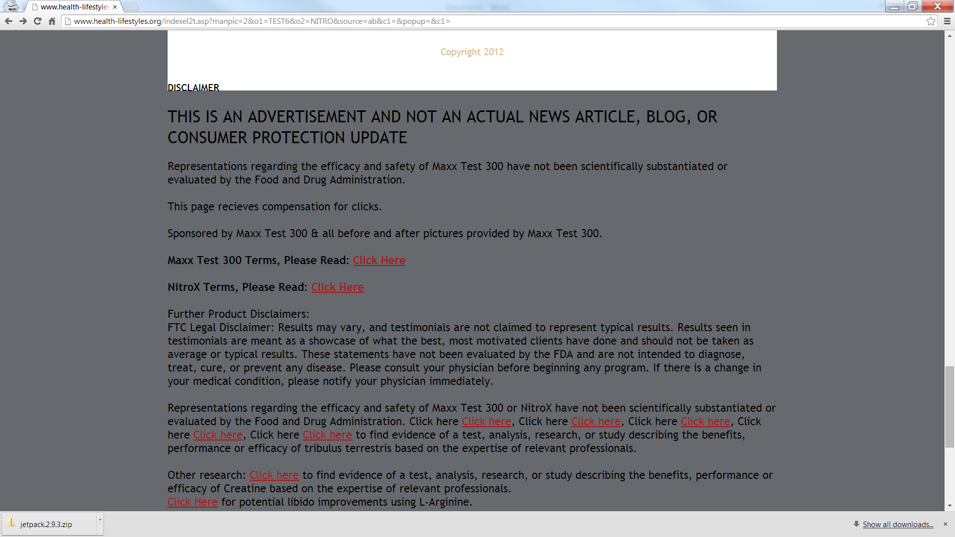Click the vertical scrollbar thumb
This screenshot has height=537, width=955.
click(x=950, y=407)
